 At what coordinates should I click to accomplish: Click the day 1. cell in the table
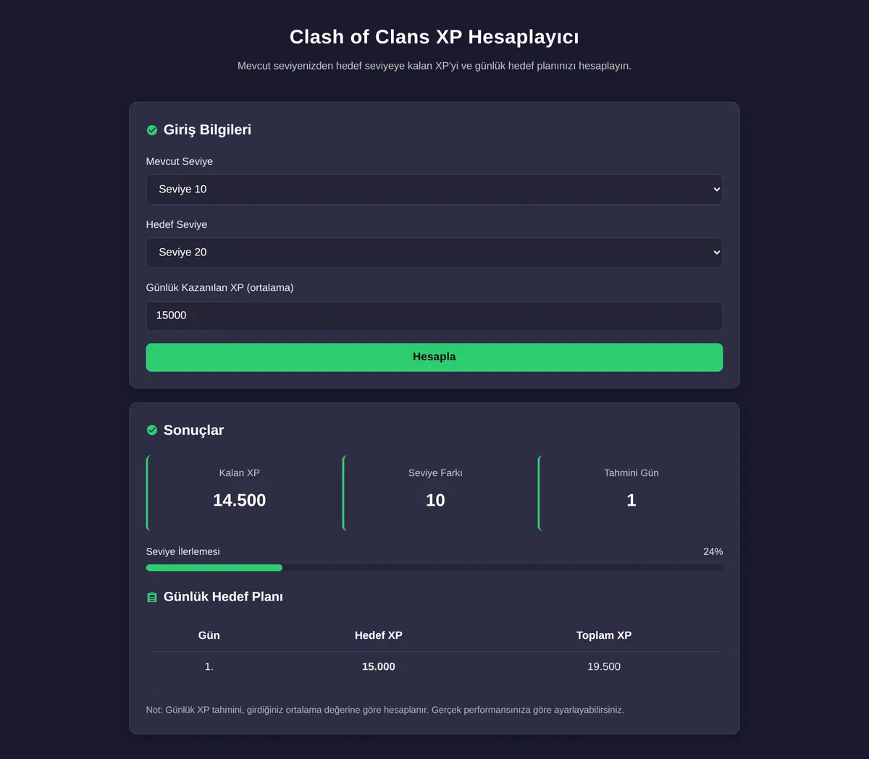point(209,666)
